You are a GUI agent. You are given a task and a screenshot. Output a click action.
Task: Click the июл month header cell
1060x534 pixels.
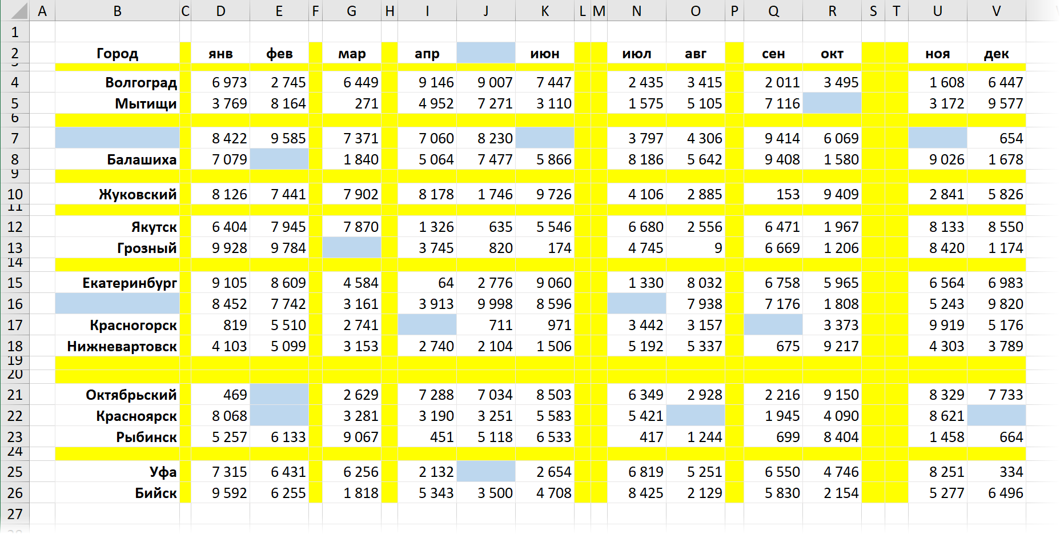point(636,54)
